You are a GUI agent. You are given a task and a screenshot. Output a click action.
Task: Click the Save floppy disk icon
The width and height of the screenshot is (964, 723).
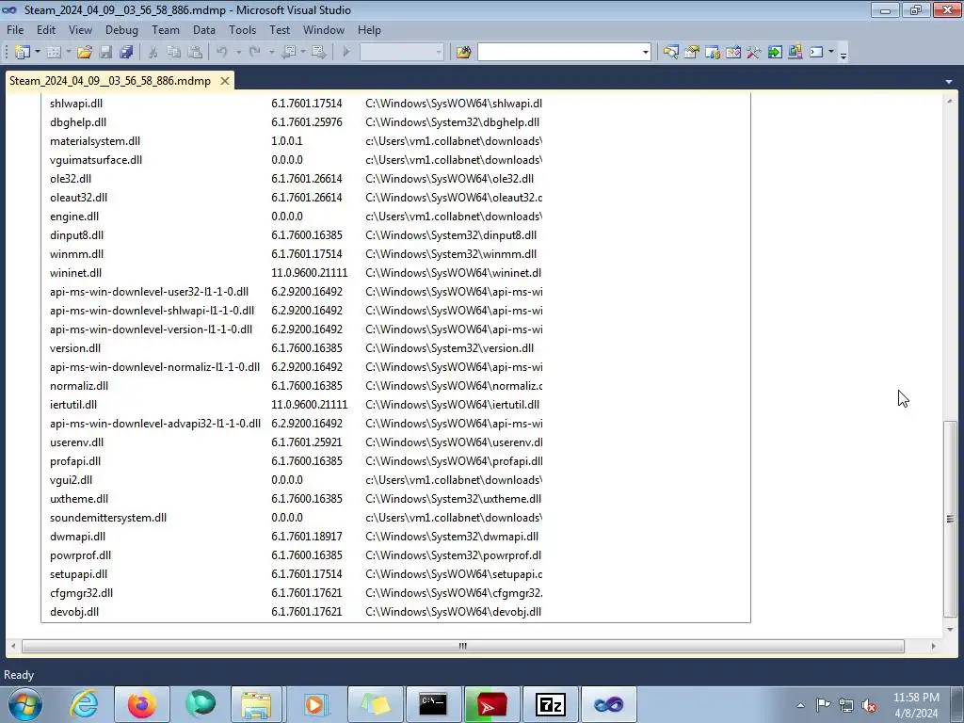(105, 53)
